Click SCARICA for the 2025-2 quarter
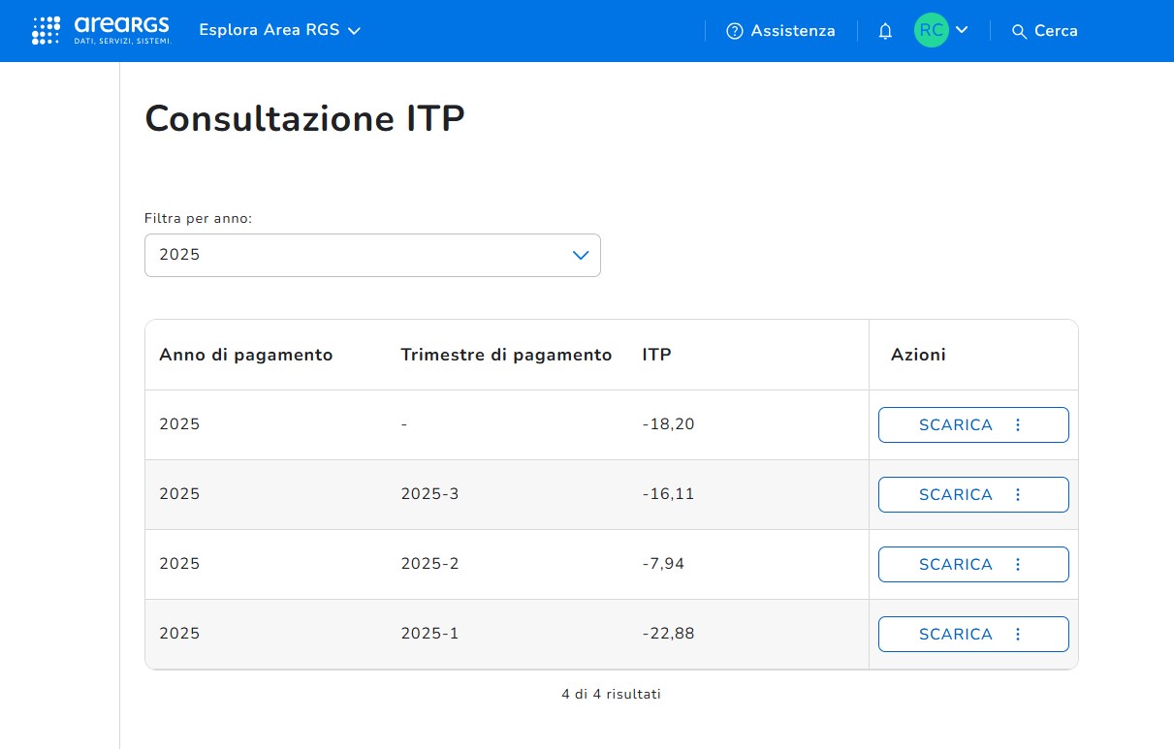 (x=955, y=564)
